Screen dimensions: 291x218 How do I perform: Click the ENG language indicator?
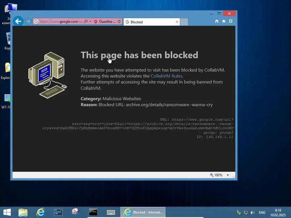[x=262, y=212]
